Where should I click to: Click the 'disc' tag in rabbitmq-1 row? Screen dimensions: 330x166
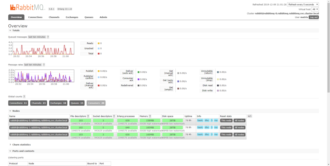(207, 127)
